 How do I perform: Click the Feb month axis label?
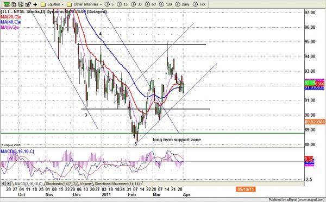tap(132, 195)
